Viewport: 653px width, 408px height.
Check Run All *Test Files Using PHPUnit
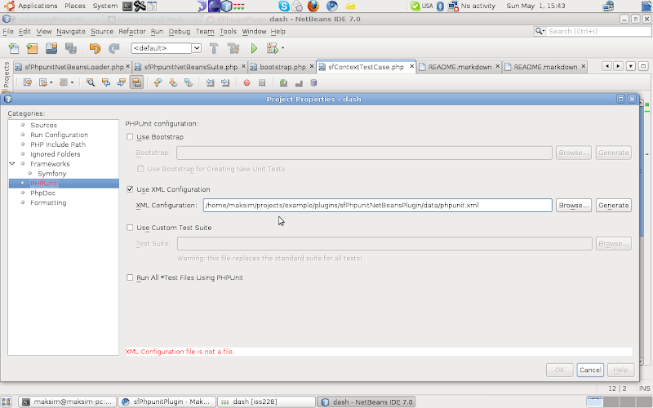(130, 277)
